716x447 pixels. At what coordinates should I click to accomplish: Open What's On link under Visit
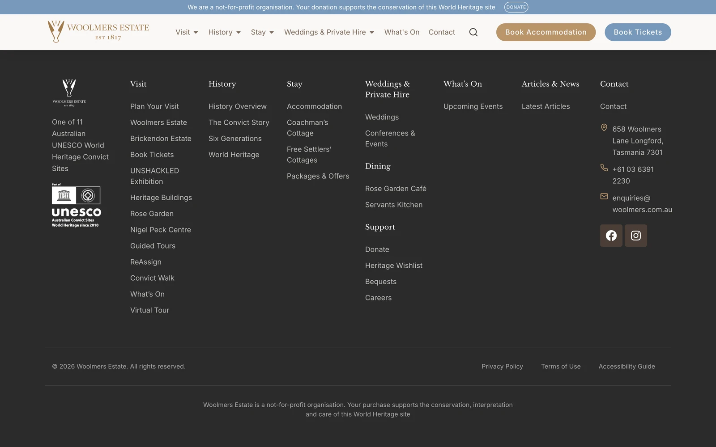[147, 294]
